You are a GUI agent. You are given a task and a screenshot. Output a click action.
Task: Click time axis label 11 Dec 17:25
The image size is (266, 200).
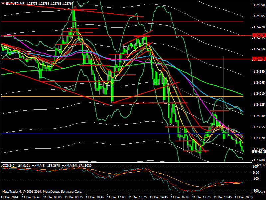201,197
